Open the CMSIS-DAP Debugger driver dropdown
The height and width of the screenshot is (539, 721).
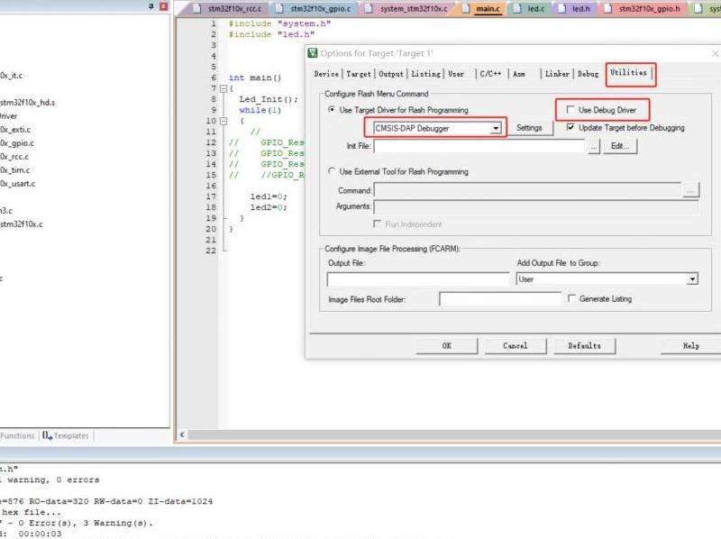pyautogui.click(x=496, y=128)
